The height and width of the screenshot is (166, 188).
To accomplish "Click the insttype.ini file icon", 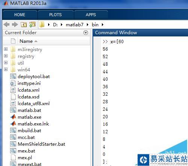I will 13,83.
